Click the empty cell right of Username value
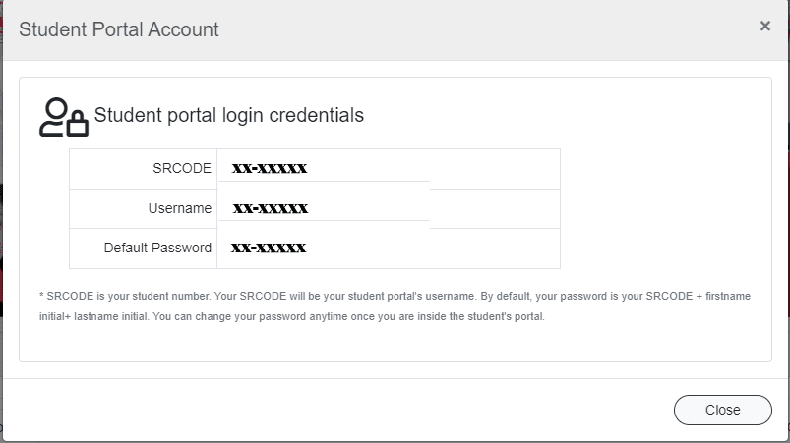 pos(495,208)
